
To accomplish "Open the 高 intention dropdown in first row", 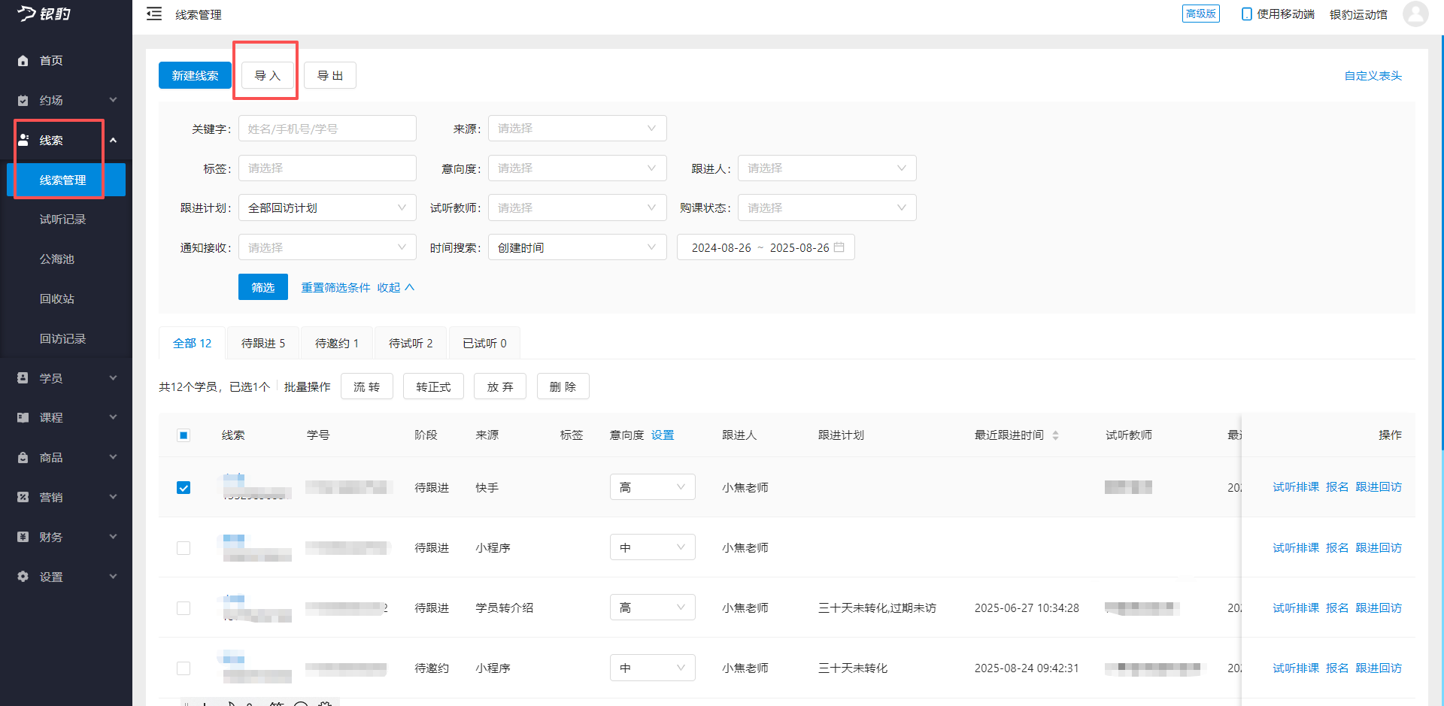I will [652, 486].
